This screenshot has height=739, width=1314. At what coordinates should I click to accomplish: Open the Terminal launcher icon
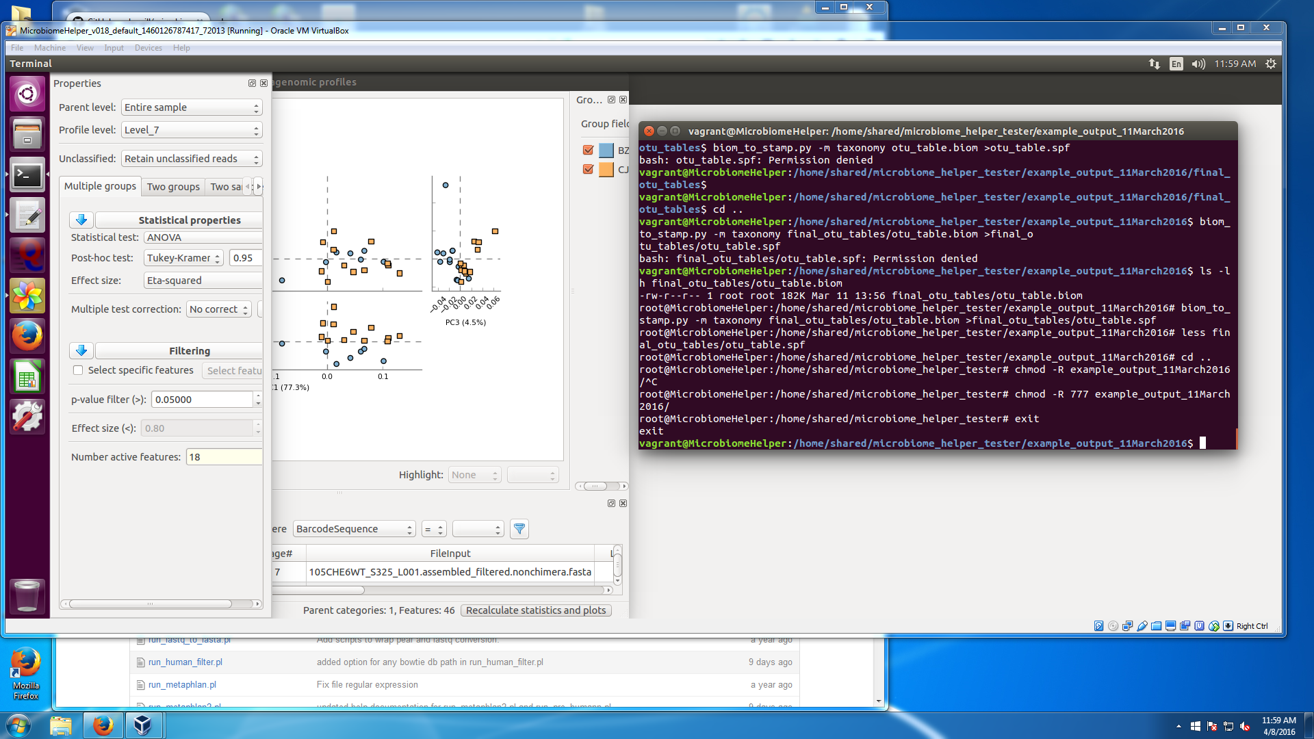click(27, 176)
